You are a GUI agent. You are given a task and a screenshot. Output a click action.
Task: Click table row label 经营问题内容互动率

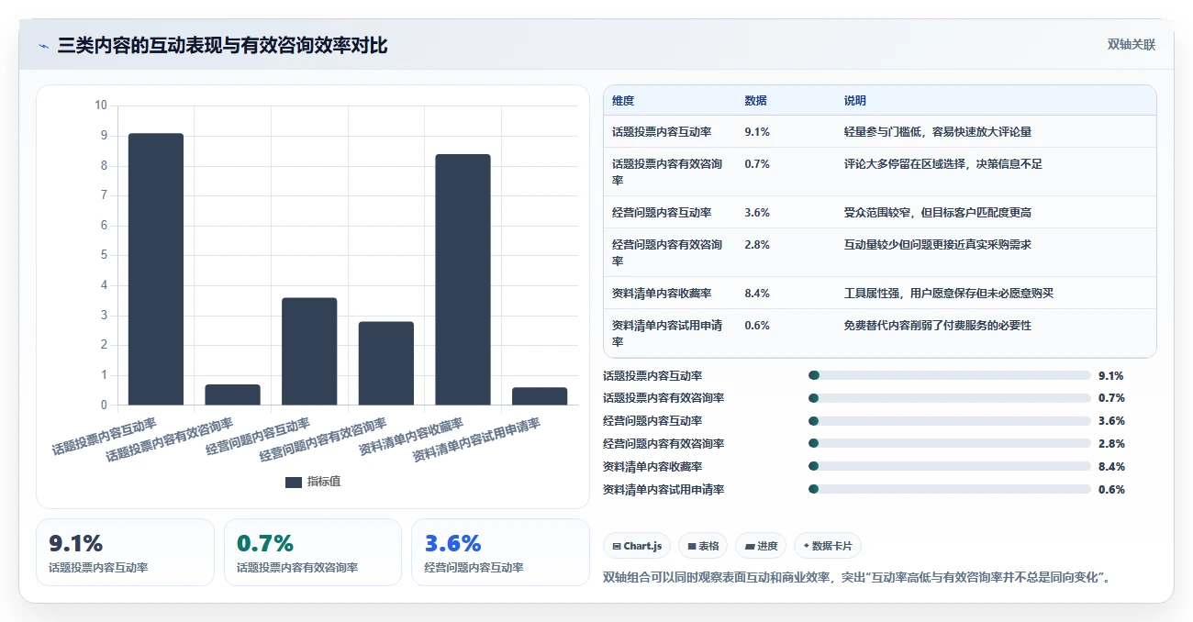[x=662, y=213]
